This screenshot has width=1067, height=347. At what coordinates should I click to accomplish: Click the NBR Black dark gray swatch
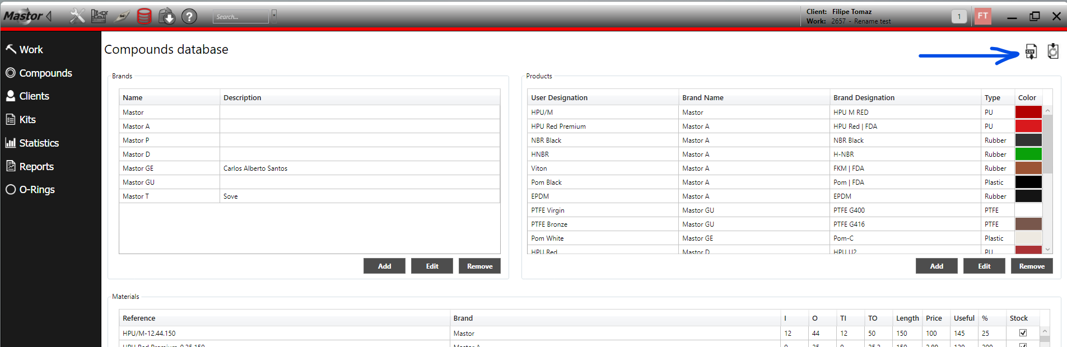pyautogui.click(x=1028, y=140)
